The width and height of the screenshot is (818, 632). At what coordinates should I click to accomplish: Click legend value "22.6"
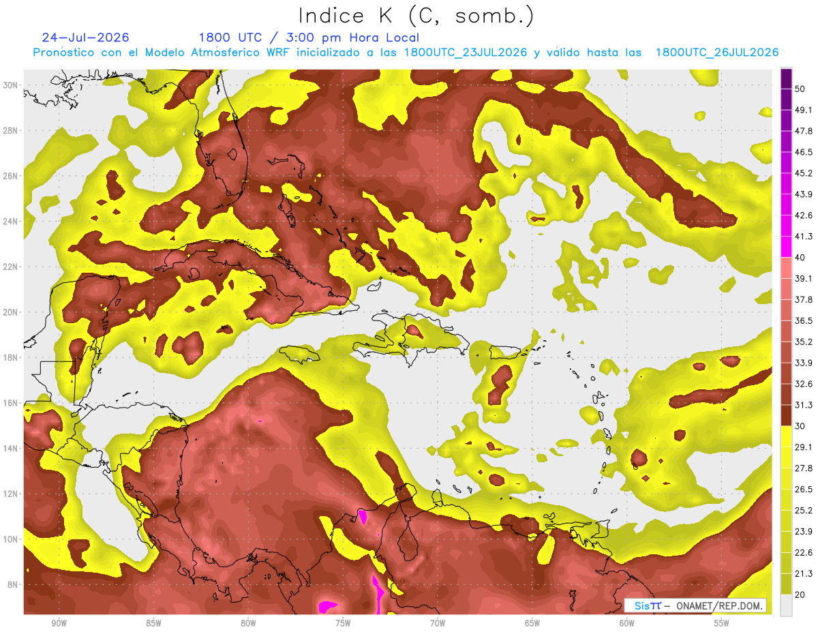(804, 552)
